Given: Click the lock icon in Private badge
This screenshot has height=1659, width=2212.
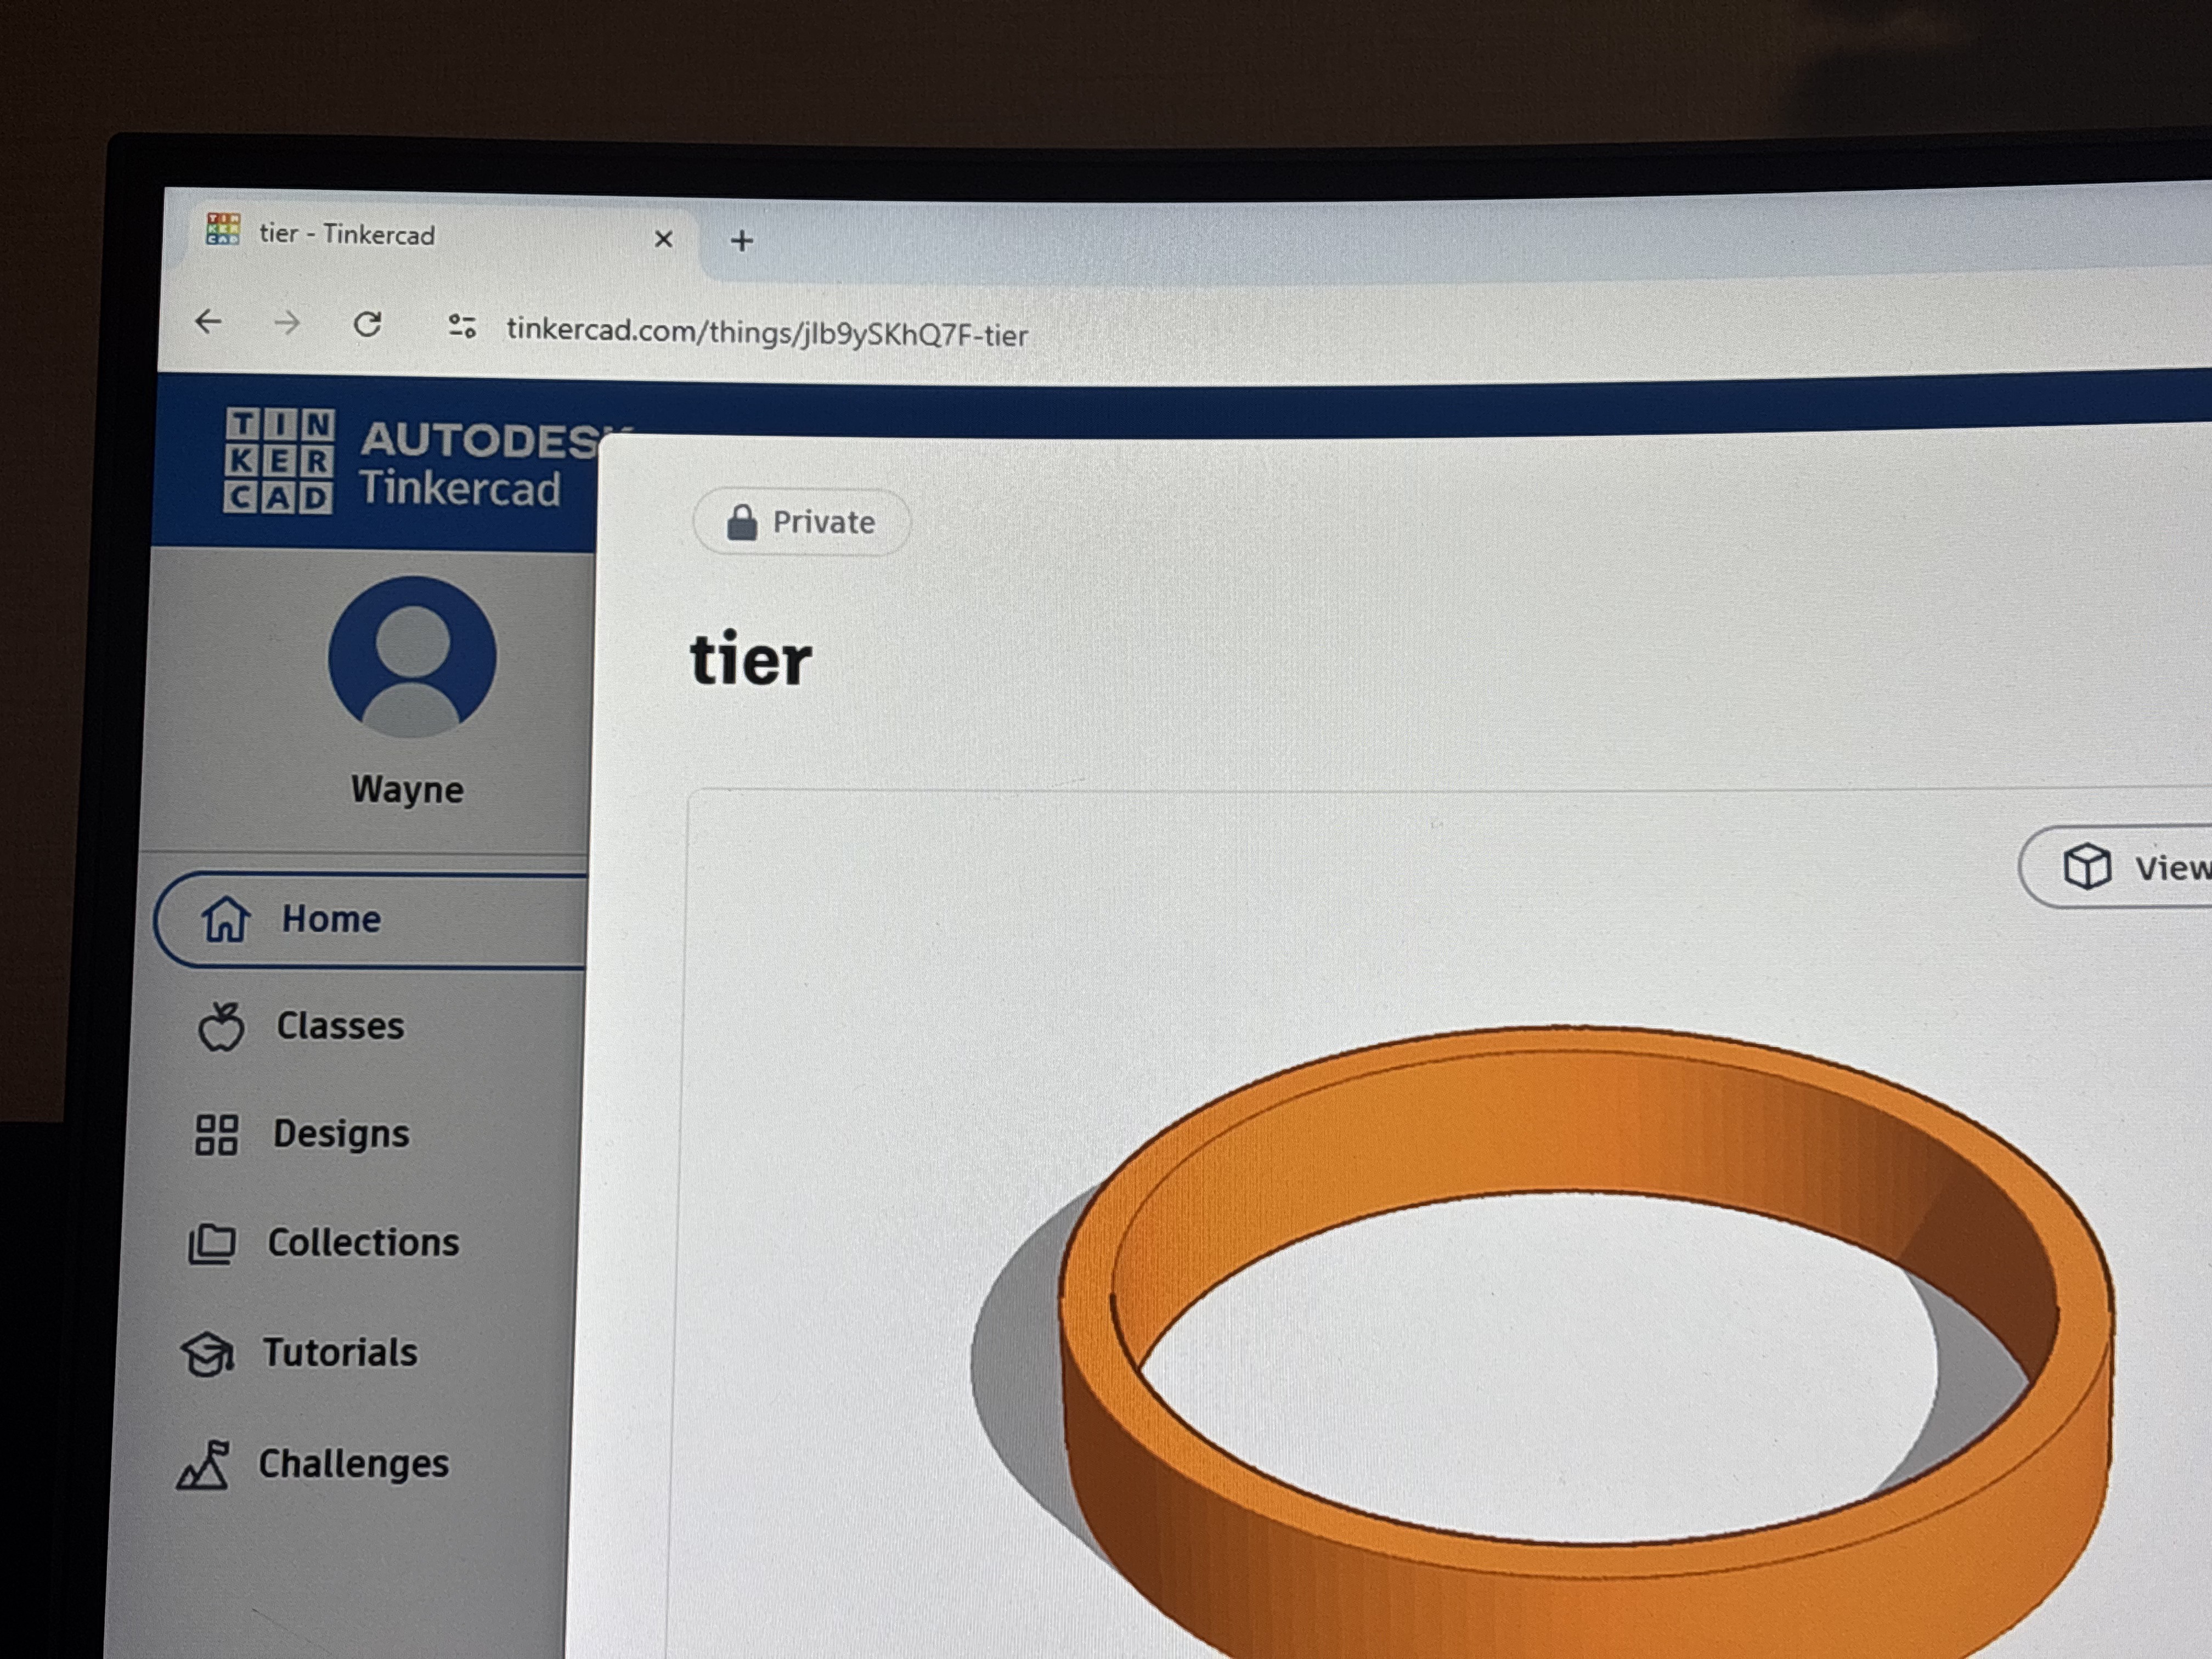Looking at the screenshot, I should coord(741,522).
